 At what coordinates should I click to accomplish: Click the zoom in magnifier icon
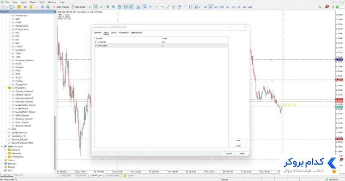(108, 7)
